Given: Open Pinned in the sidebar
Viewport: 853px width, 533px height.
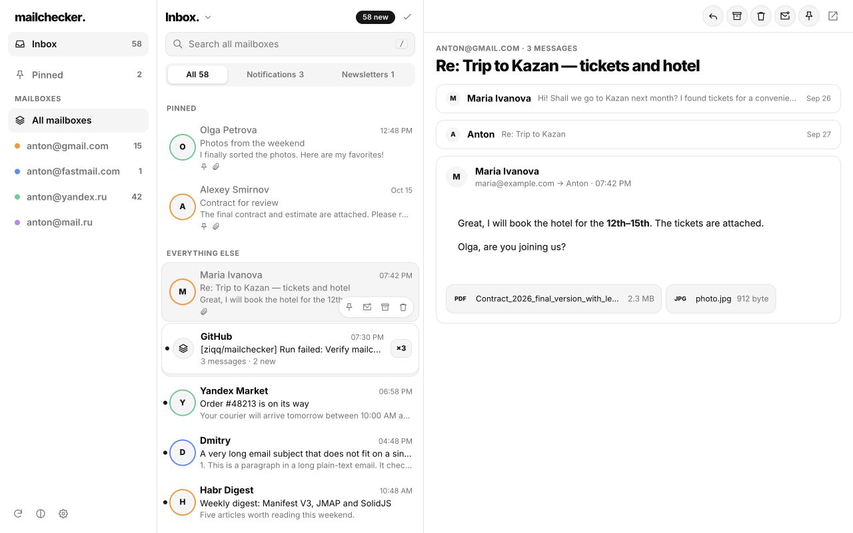Looking at the screenshot, I should [78, 75].
